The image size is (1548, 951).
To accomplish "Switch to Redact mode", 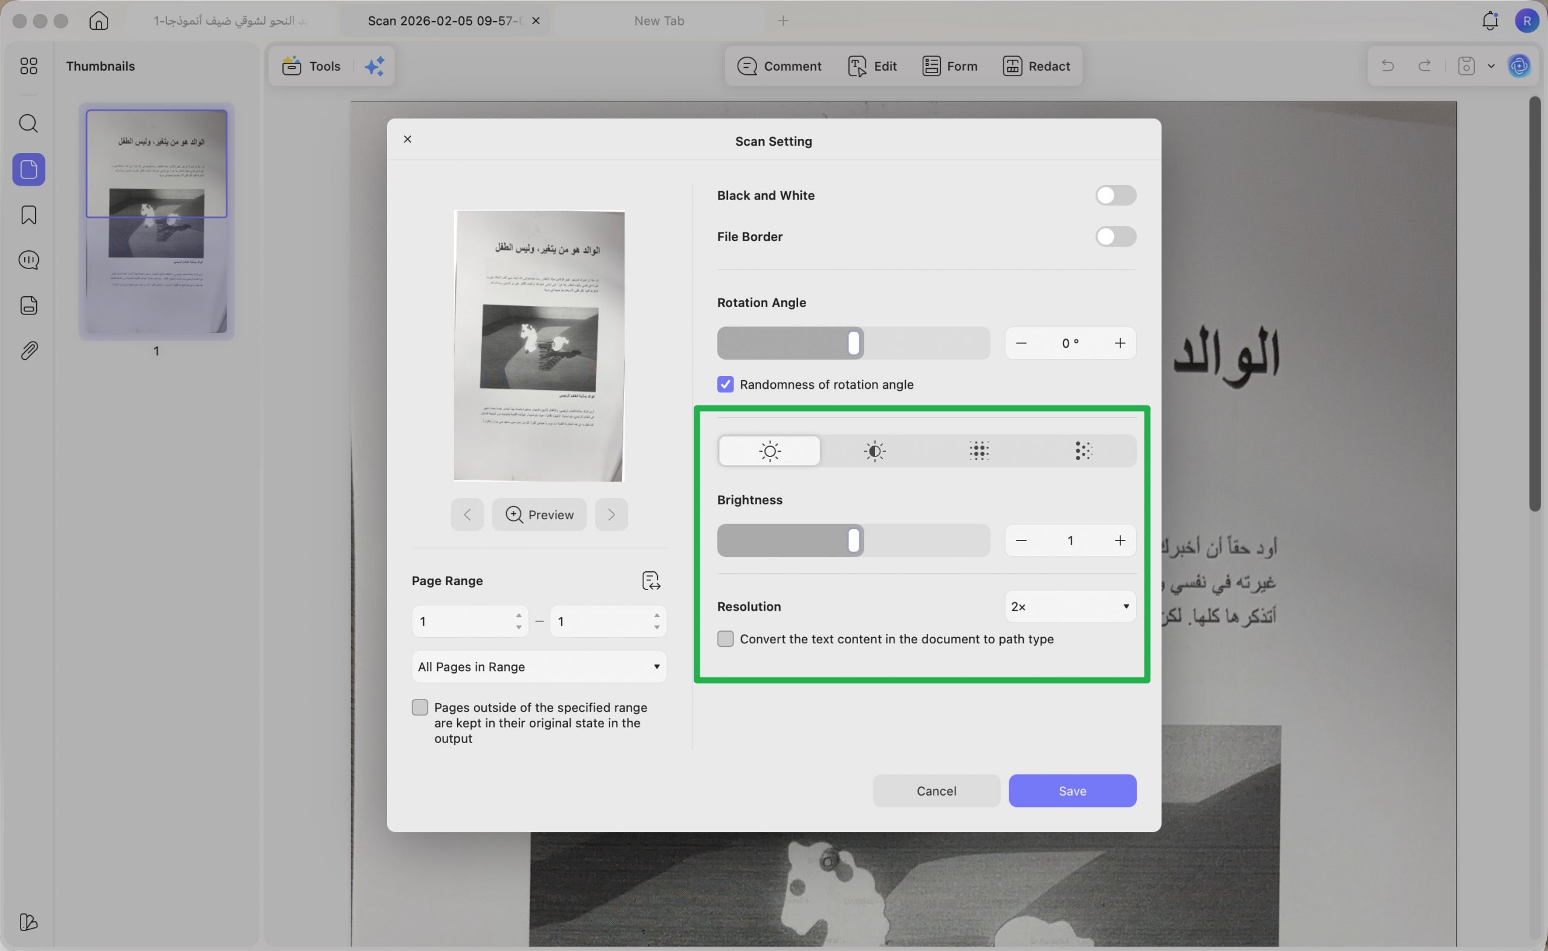I will pyautogui.click(x=1036, y=66).
